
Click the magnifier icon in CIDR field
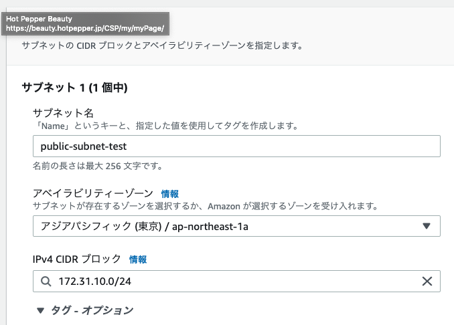click(46, 282)
